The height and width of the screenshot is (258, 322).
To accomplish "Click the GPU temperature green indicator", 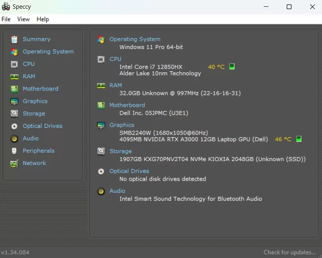I will [299, 139].
